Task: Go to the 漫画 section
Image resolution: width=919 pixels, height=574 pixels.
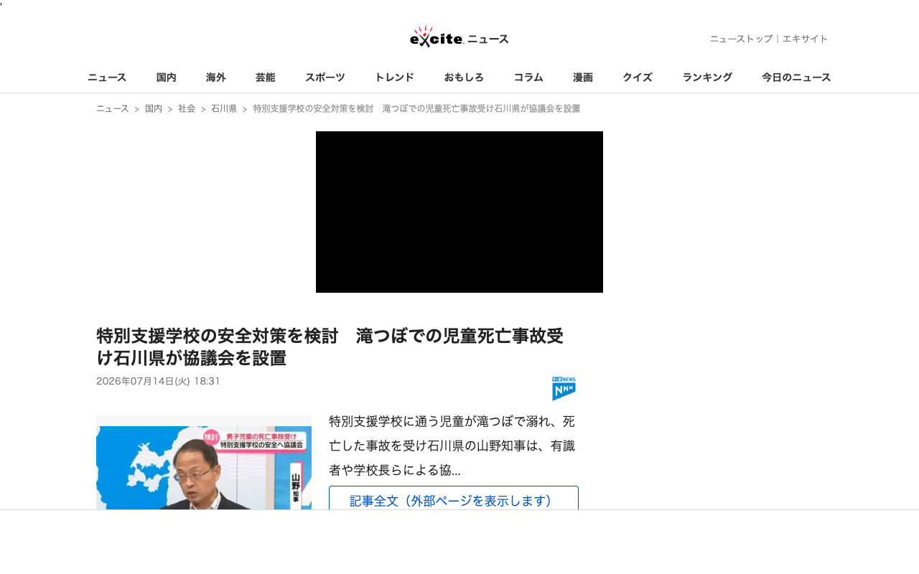Action: tap(583, 77)
